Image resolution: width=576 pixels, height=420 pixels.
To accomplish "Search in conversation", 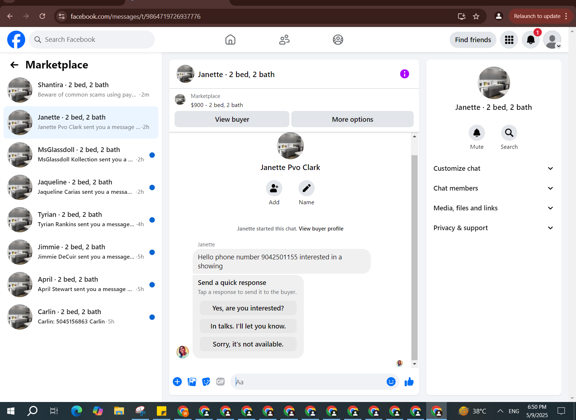I will coord(509,133).
